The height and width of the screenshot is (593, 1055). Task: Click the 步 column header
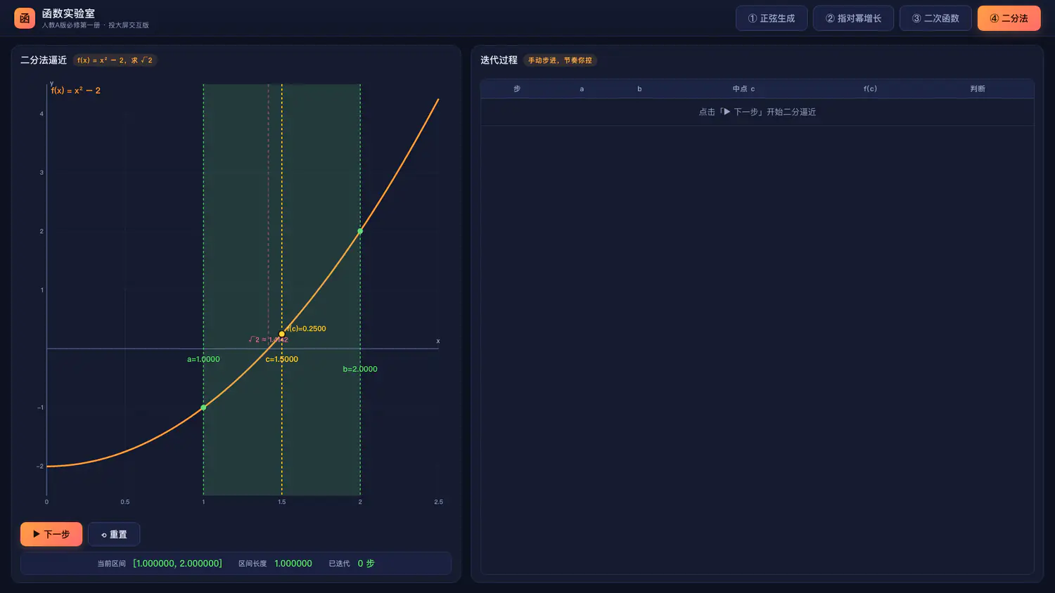coord(517,89)
